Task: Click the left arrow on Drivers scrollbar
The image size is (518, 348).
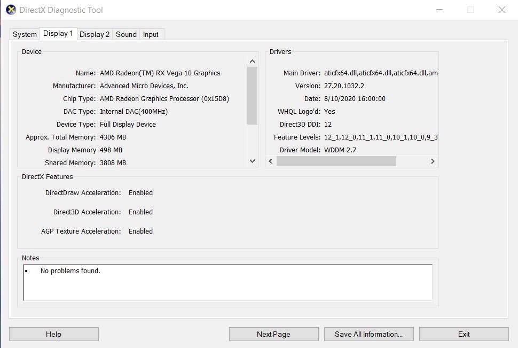Action: pyautogui.click(x=271, y=161)
